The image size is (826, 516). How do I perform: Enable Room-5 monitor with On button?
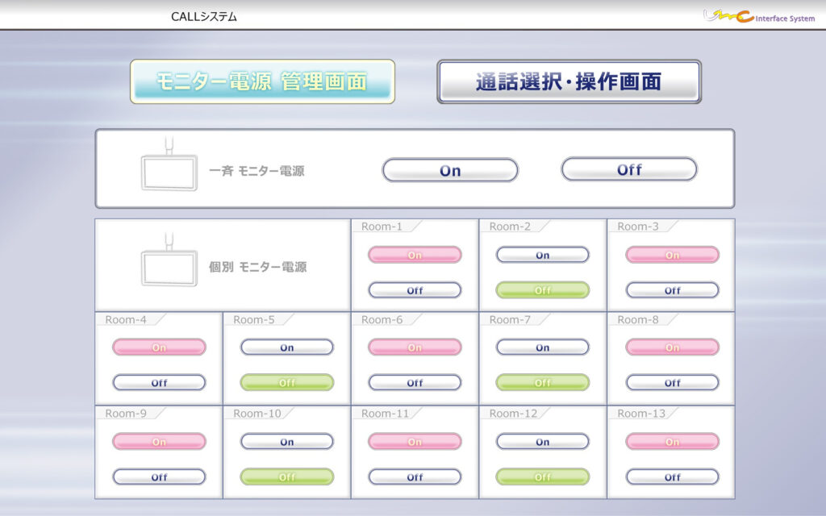(286, 347)
